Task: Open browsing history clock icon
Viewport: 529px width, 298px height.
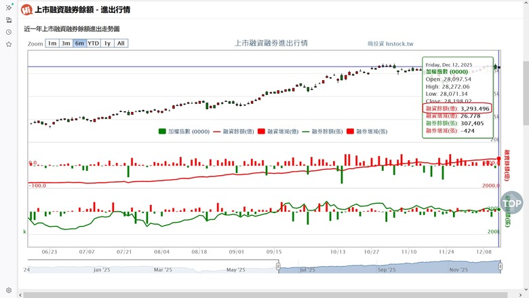Action: [9, 32]
